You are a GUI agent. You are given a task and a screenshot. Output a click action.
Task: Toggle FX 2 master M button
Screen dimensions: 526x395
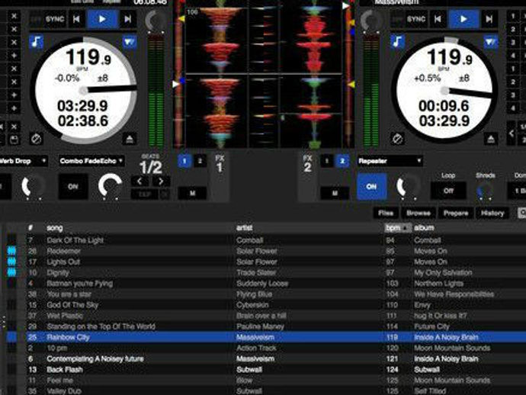tap(335, 193)
